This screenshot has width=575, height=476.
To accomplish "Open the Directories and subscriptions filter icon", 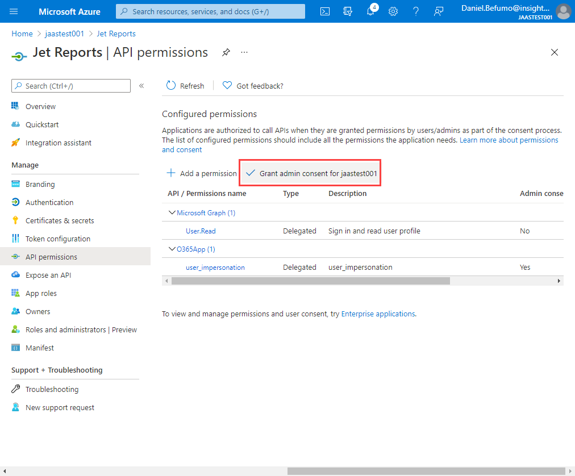I will [x=348, y=11].
